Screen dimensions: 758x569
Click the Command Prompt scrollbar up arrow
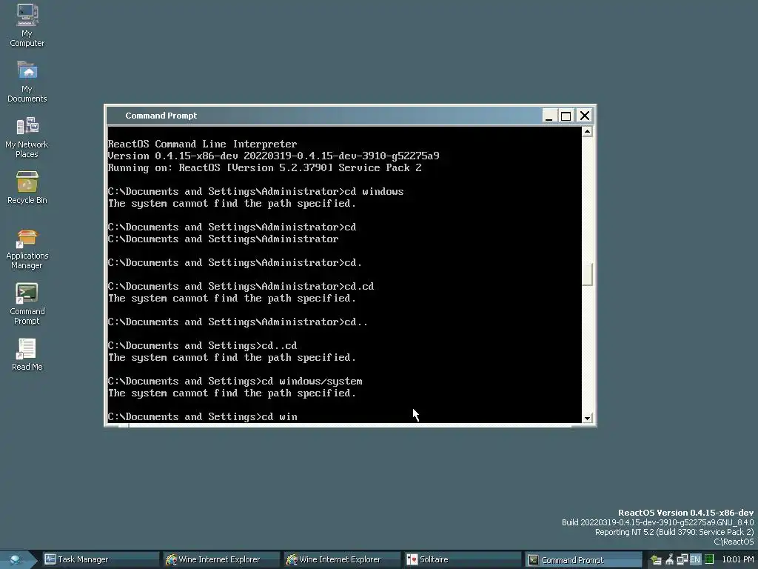click(587, 132)
